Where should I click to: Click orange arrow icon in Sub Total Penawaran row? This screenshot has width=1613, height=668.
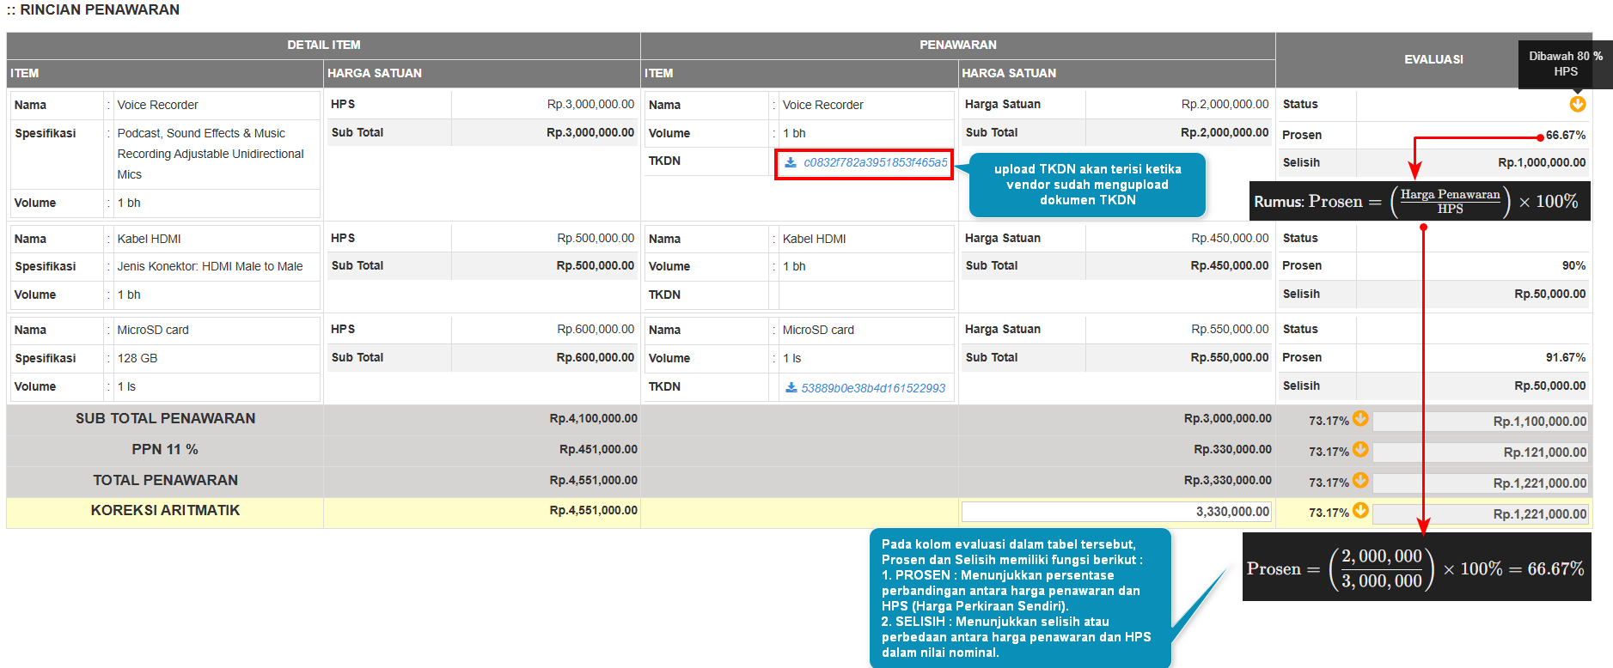[1360, 418]
